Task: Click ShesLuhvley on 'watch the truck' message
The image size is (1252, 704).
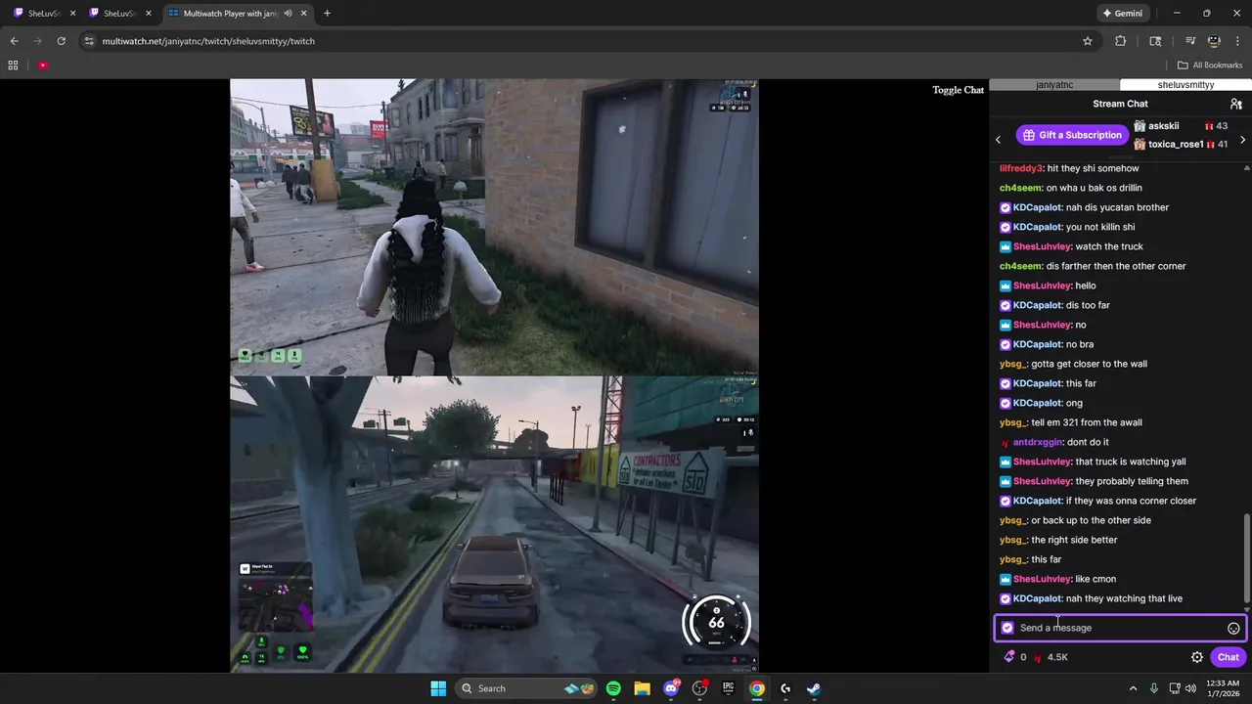Action: pos(1042,246)
